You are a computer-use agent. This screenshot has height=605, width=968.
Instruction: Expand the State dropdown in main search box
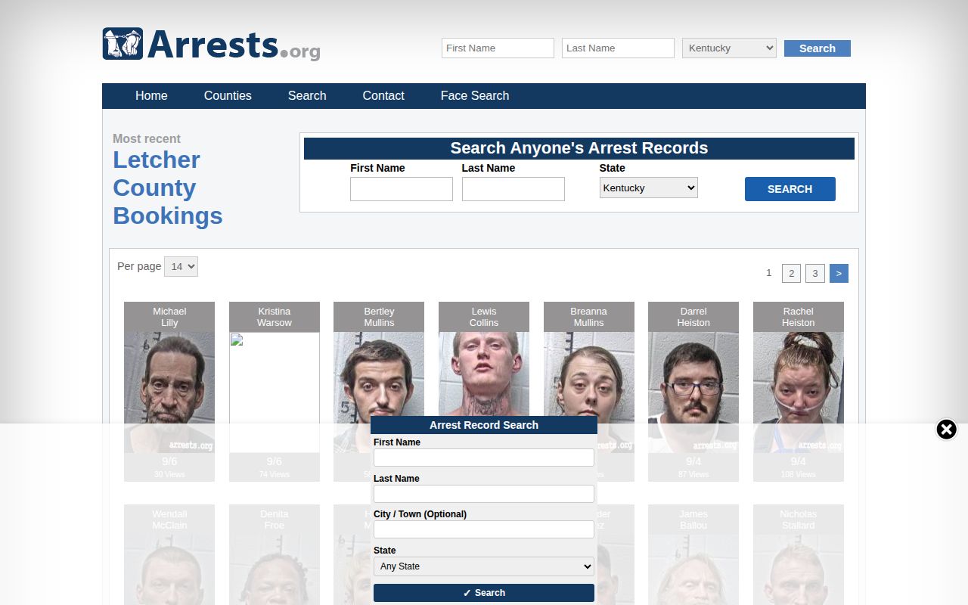(649, 188)
